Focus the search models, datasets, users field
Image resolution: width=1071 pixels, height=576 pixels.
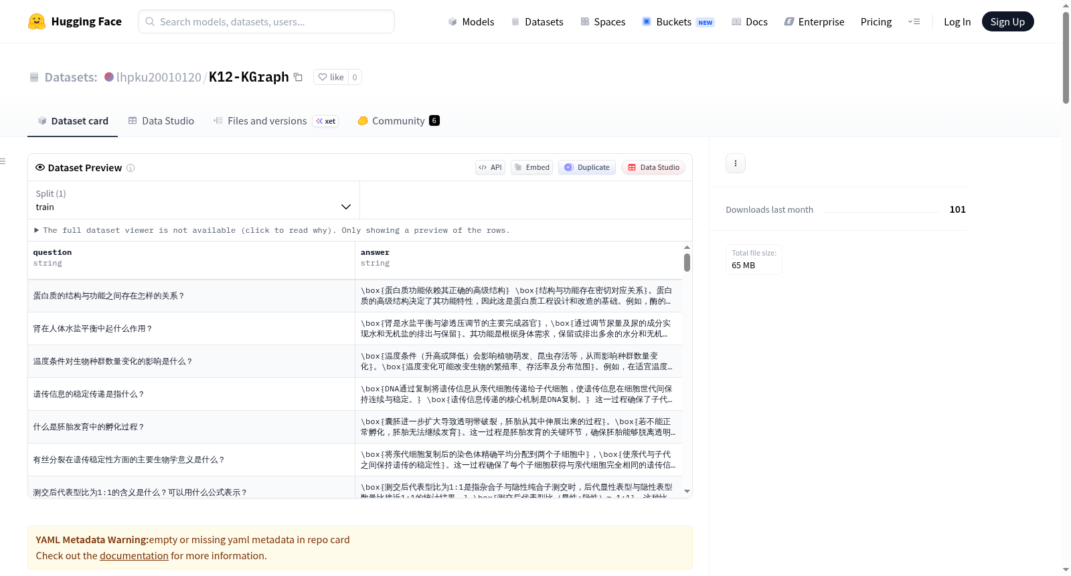coord(266,21)
